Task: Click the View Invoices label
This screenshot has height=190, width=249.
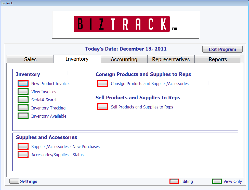Action: pos(44,92)
